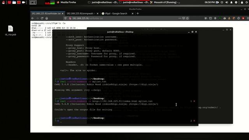Close the snmpwalk tab

point(98,14)
